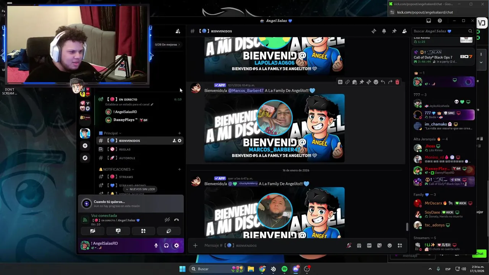Open member SoyDaee in member list
This screenshot has height=275, width=489.
coord(443,214)
